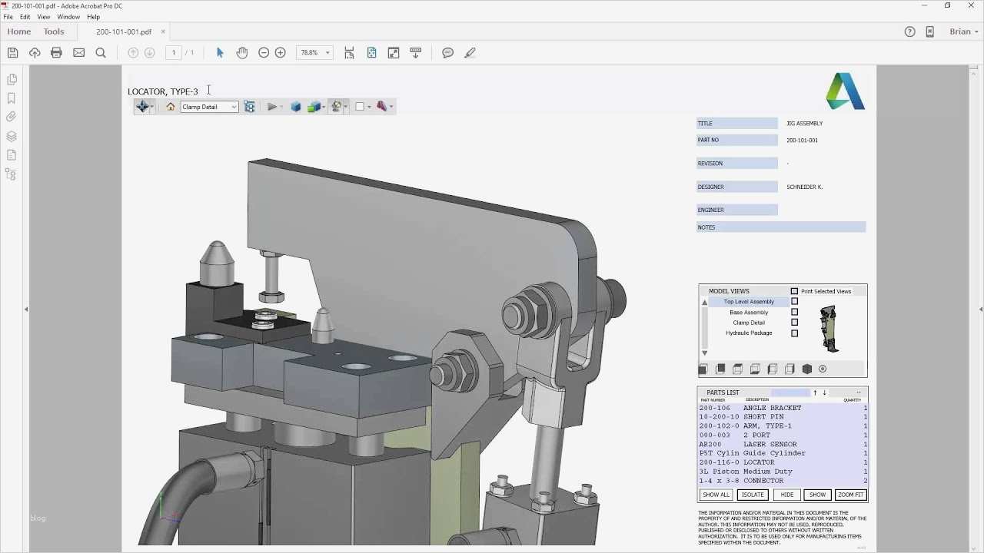The width and height of the screenshot is (984, 553).
Task: Click the send by email envelope icon
Action: tap(78, 53)
